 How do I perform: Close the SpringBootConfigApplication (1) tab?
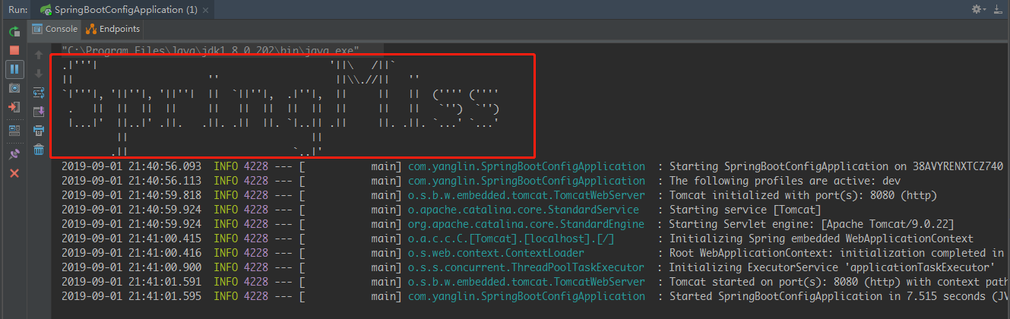point(205,10)
